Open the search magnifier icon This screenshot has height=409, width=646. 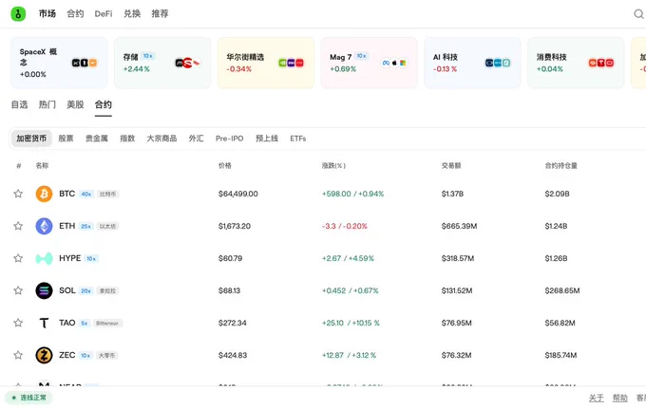638,14
